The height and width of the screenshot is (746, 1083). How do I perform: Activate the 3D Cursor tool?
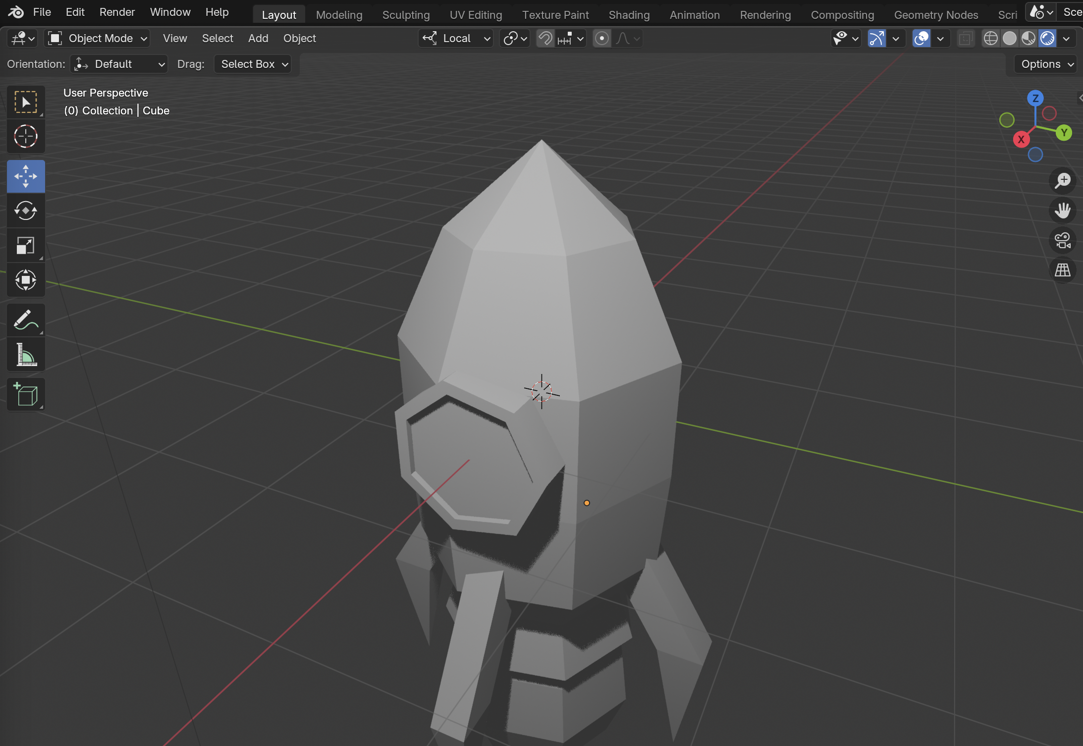coord(26,136)
